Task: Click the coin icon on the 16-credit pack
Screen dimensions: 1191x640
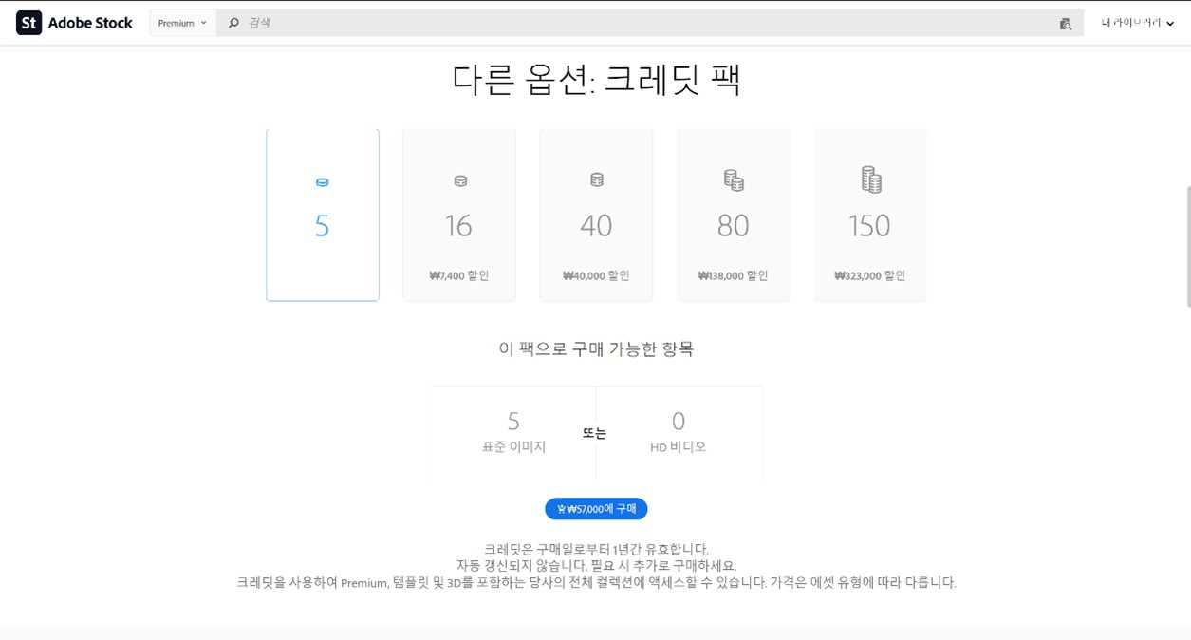Action: coord(460,181)
